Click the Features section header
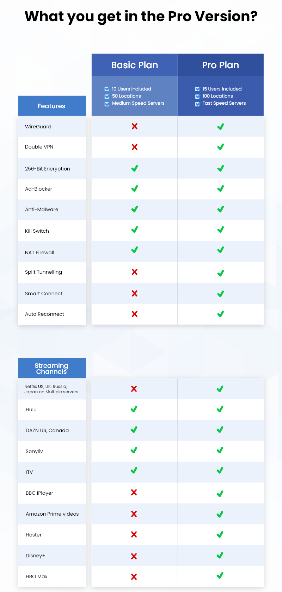Image resolution: width=282 pixels, height=592 pixels. pyautogui.click(x=51, y=106)
